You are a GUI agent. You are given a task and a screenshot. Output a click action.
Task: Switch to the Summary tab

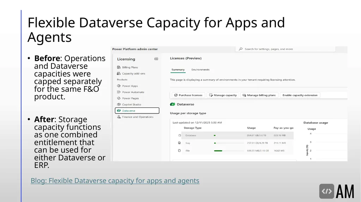pyautogui.click(x=178, y=70)
